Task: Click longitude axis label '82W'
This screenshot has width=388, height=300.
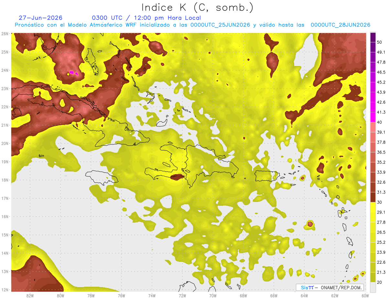Action: coord(30,295)
